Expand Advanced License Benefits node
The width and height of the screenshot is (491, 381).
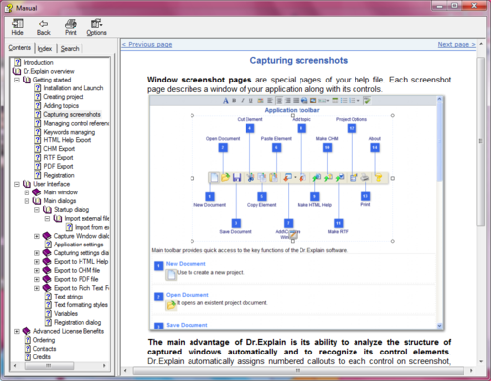(x=17, y=331)
